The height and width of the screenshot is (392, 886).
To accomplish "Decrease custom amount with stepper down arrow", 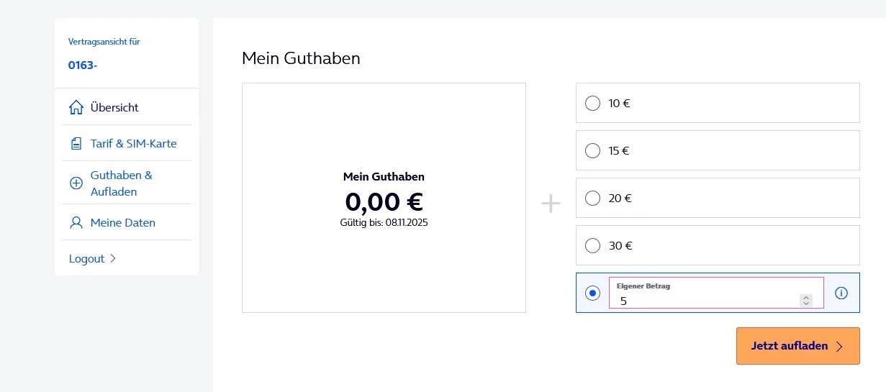I will point(806,304).
